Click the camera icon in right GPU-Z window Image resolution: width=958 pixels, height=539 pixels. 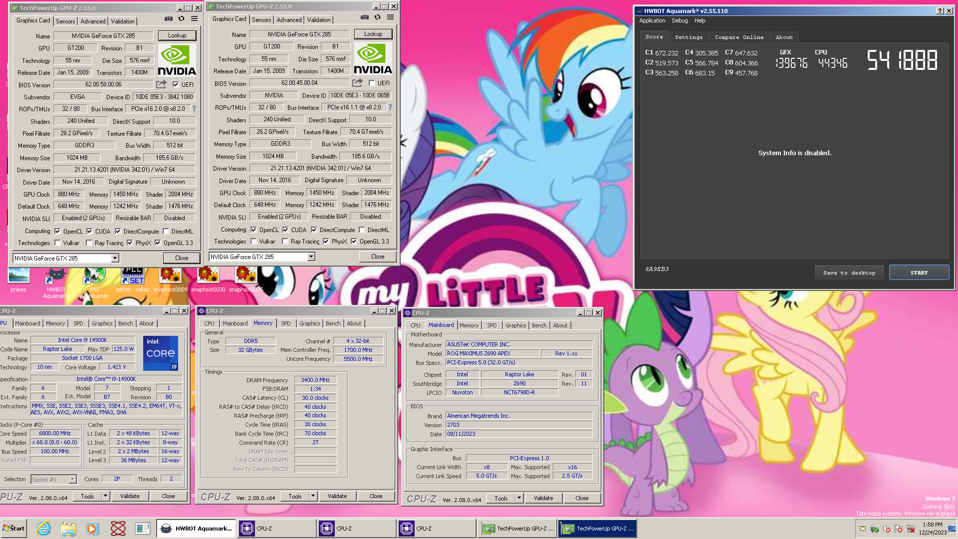[365, 17]
